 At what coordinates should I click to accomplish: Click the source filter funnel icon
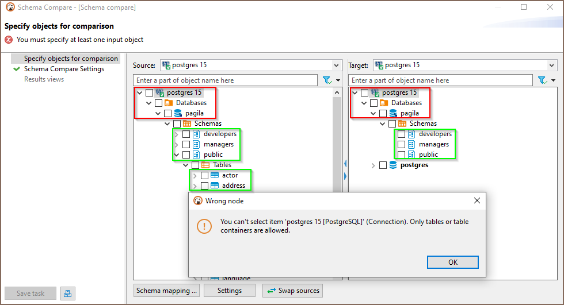(x=326, y=80)
